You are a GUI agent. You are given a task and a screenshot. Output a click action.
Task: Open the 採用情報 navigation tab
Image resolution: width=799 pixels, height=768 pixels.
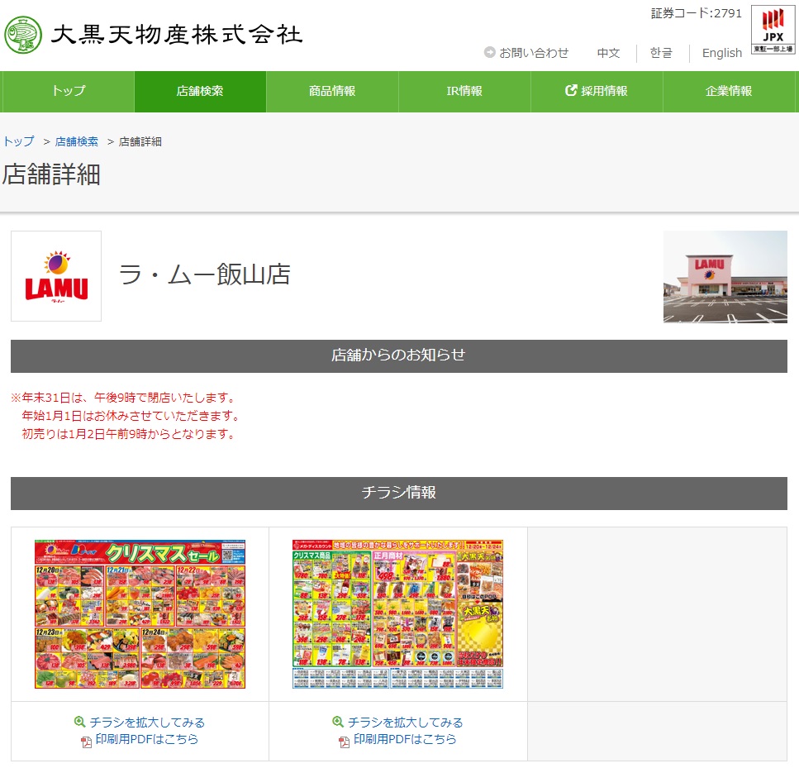pos(597,91)
